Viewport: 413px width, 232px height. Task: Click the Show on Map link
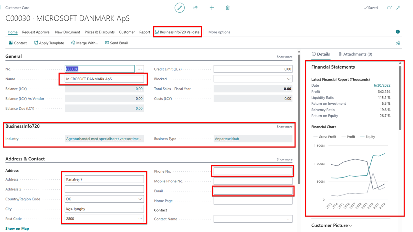(x=17, y=228)
